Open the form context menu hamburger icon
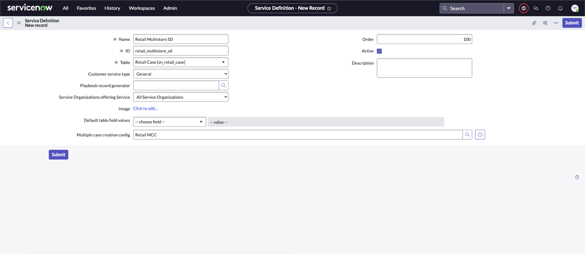 point(19,23)
